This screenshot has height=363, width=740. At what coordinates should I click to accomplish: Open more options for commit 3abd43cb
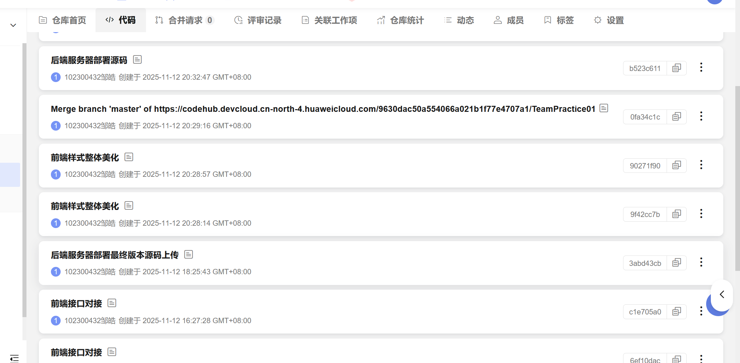coord(701,263)
